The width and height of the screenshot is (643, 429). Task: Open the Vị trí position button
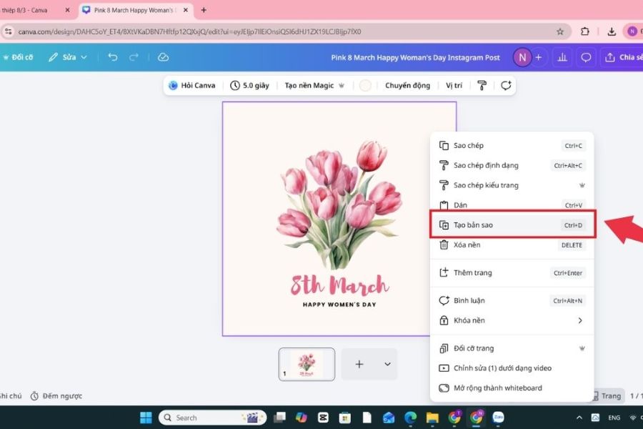point(454,85)
